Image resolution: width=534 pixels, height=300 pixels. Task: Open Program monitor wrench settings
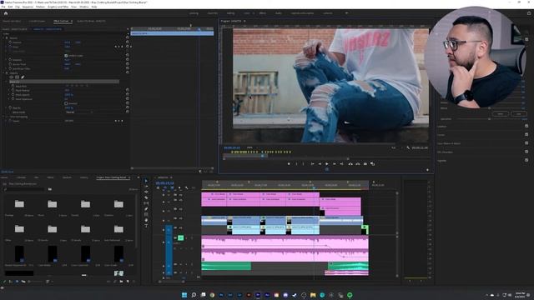[x=408, y=147]
